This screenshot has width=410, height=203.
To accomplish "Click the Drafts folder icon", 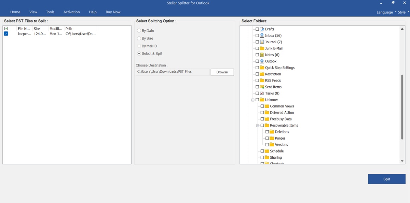I will tap(262, 29).
